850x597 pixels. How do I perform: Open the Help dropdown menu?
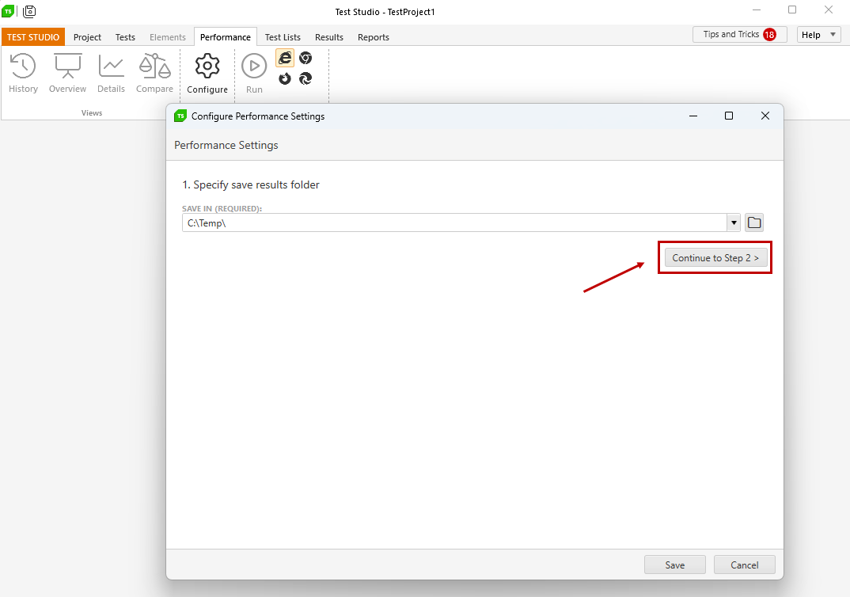[819, 35]
